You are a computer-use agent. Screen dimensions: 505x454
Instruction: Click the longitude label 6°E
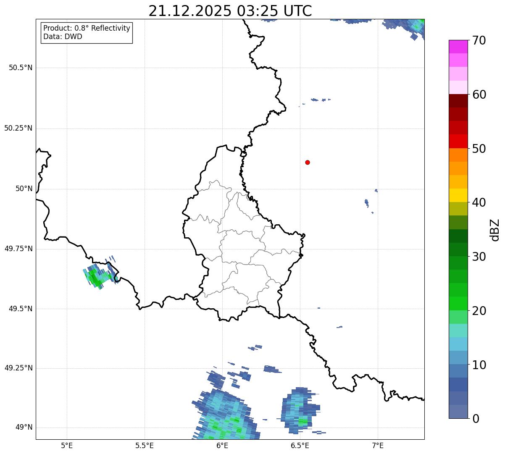pos(222,445)
